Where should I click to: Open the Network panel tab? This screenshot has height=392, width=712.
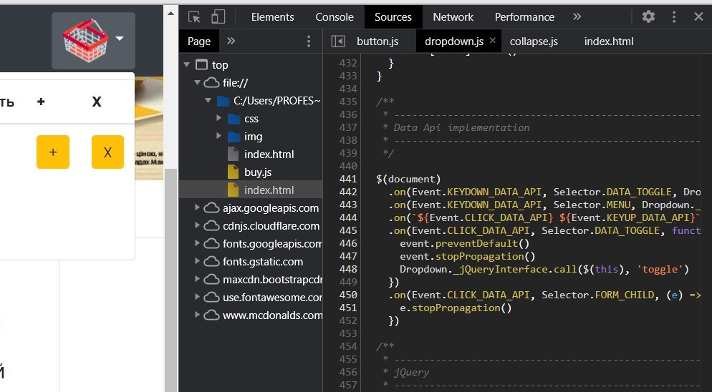click(x=453, y=16)
